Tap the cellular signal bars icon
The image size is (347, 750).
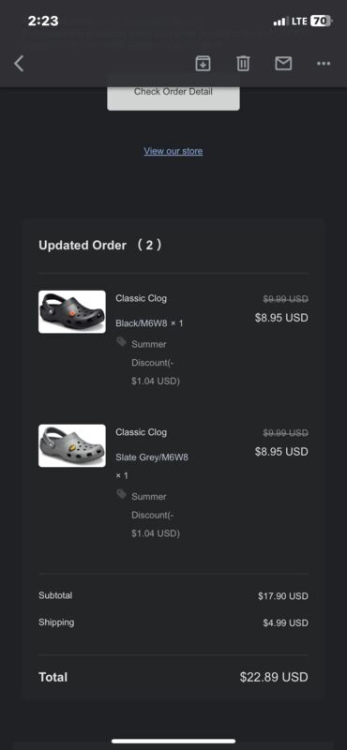pyautogui.click(x=279, y=22)
